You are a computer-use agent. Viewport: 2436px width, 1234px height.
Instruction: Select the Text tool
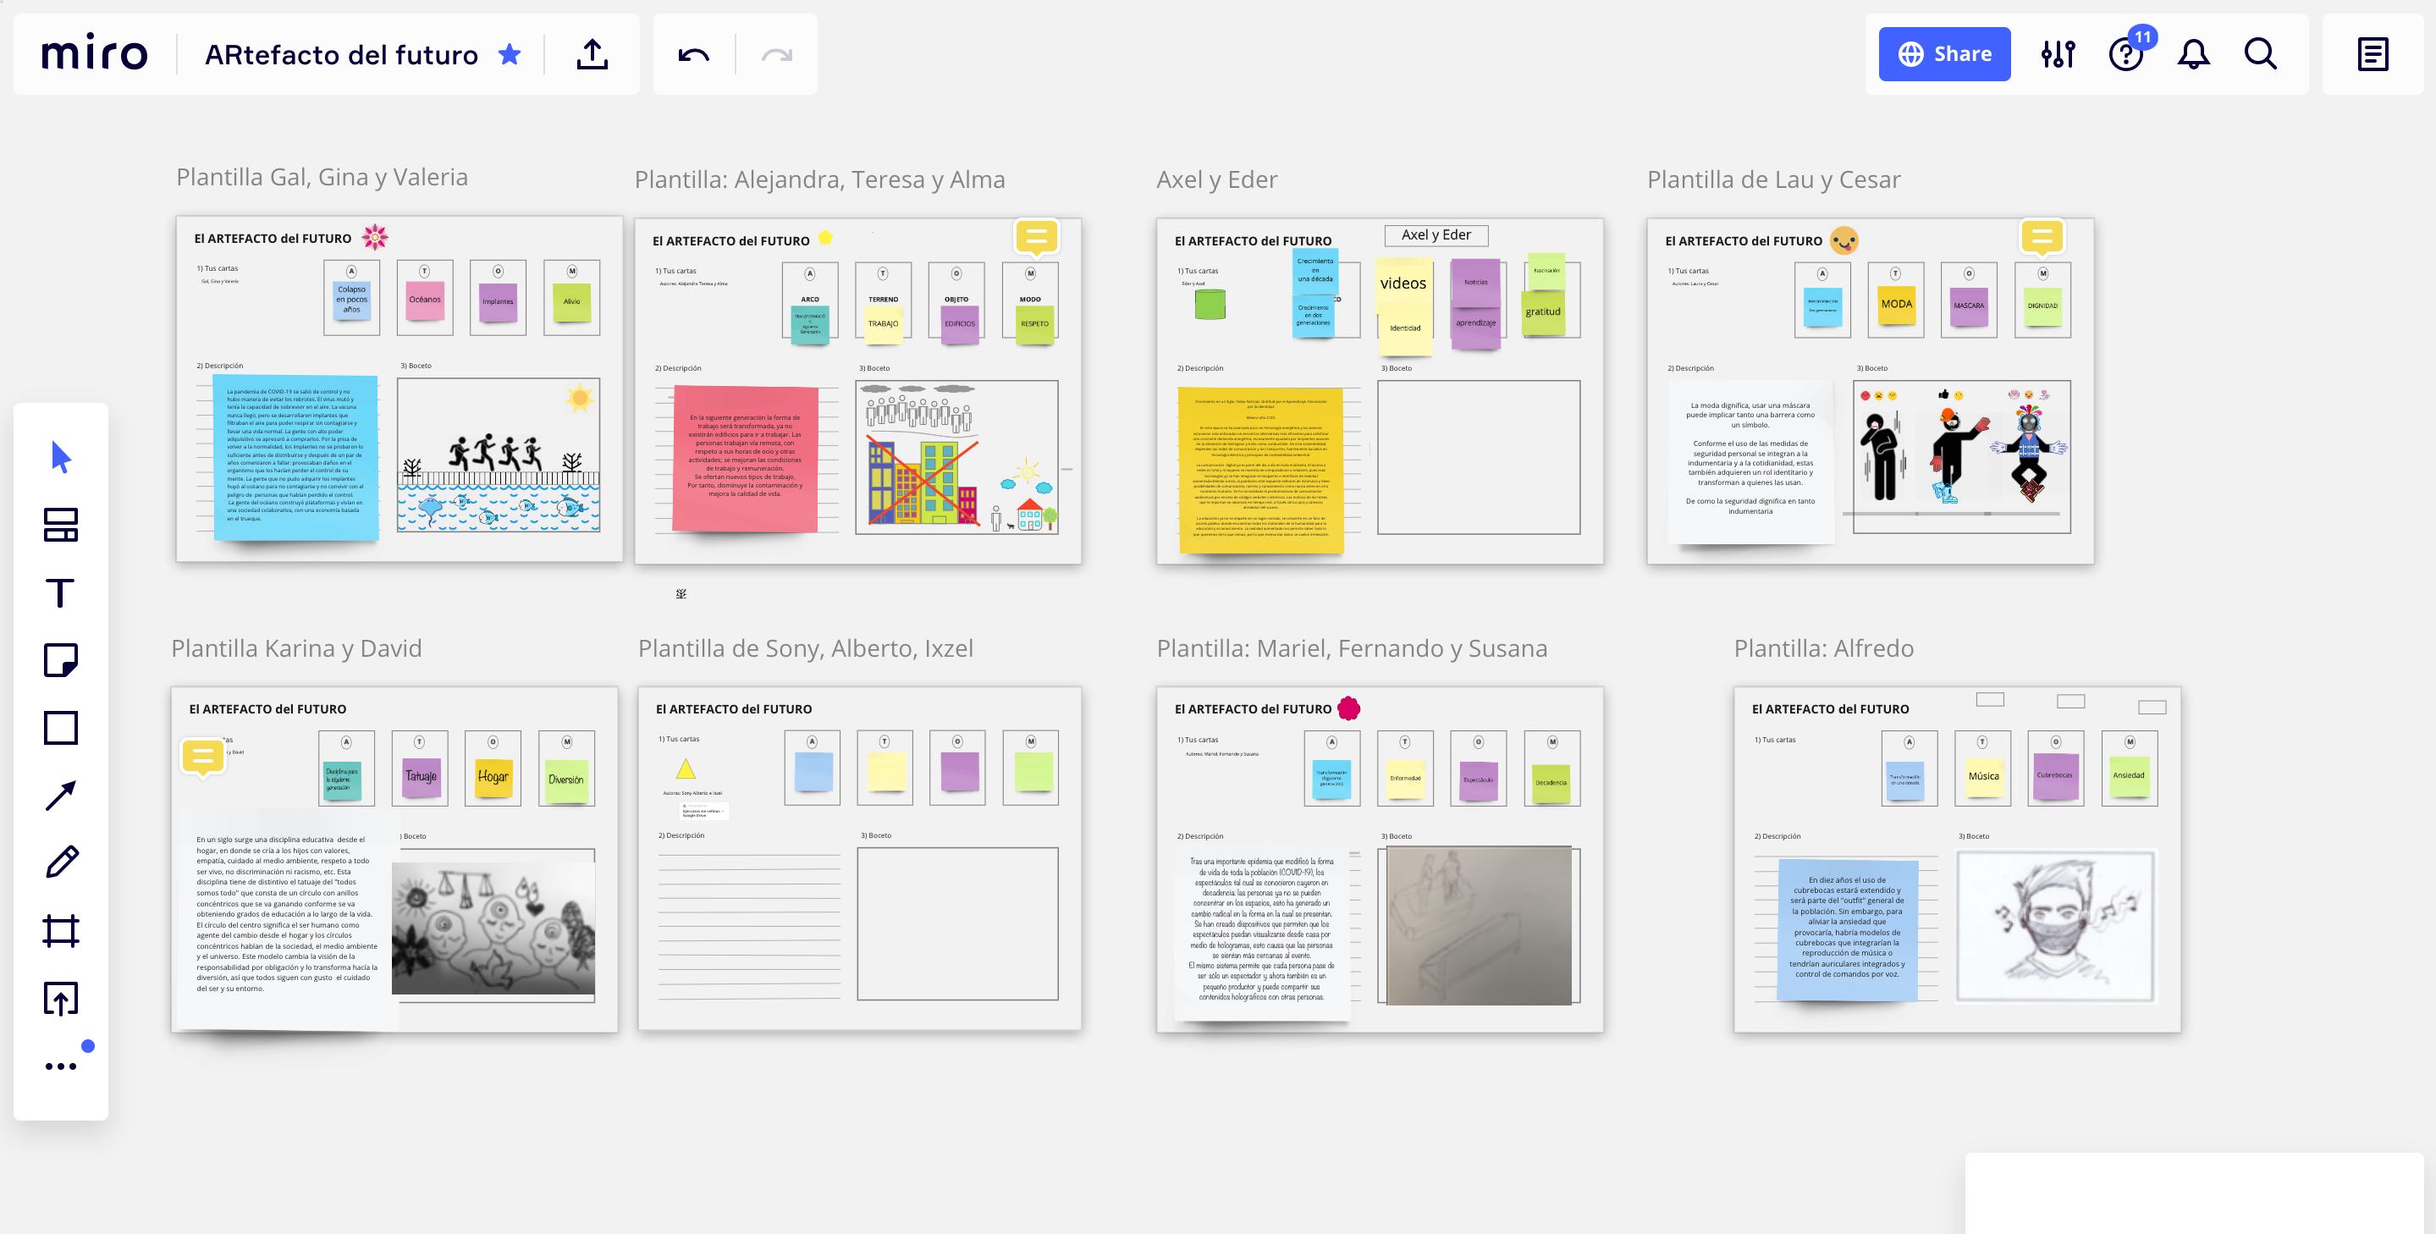[x=61, y=594]
